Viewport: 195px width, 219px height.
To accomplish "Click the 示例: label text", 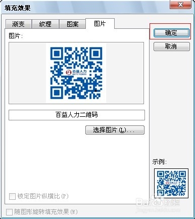I will (x=160, y=162).
